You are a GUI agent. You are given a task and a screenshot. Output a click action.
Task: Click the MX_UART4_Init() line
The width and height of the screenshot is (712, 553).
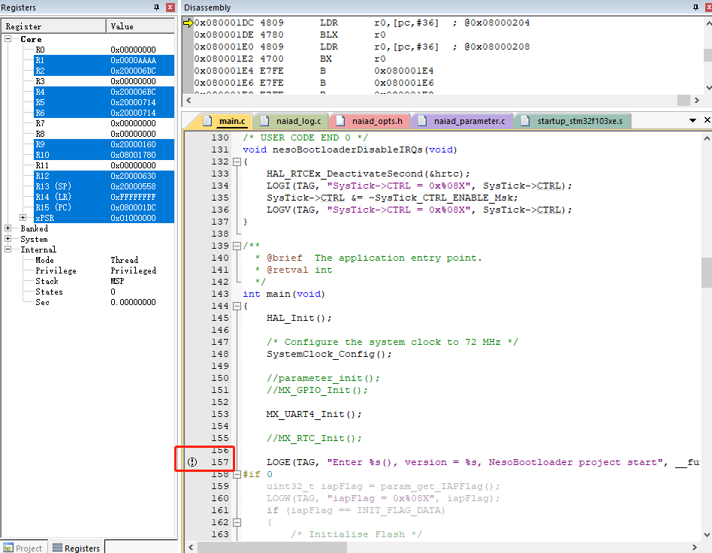[x=314, y=414]
